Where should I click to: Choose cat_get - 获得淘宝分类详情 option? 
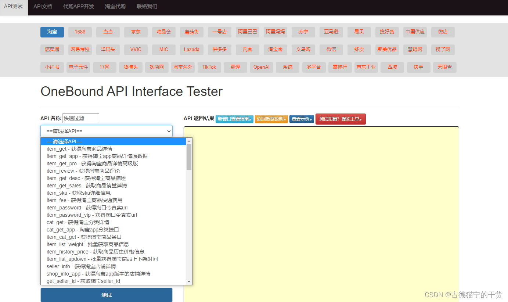pyautogui.click(x=113, y=222)
